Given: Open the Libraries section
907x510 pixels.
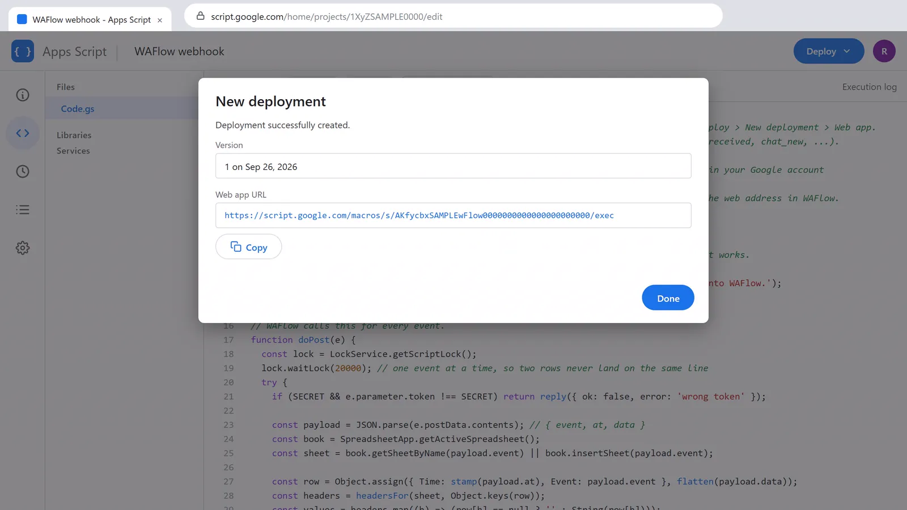Looking at the screenshot, I should (x=74, y=135).
